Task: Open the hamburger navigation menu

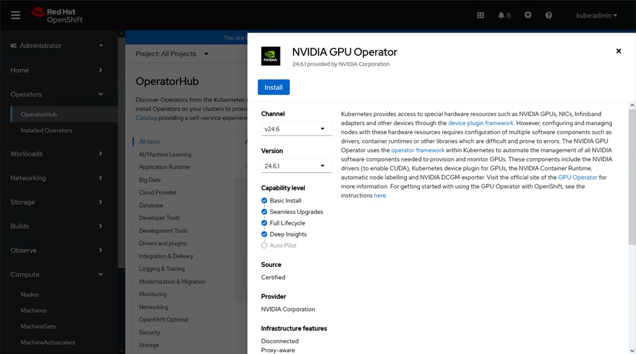Action: pos(15,16)
